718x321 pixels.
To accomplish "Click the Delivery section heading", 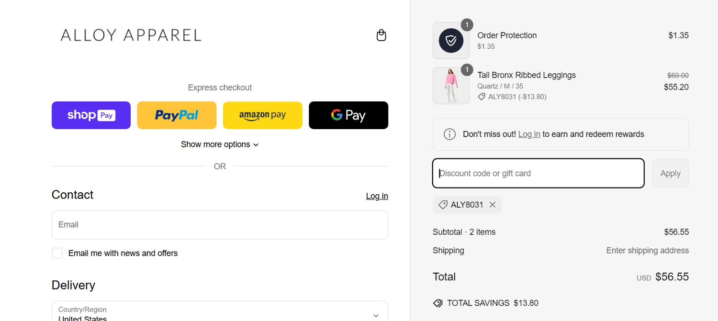I will pyautogui.click(x=73, y=285).
